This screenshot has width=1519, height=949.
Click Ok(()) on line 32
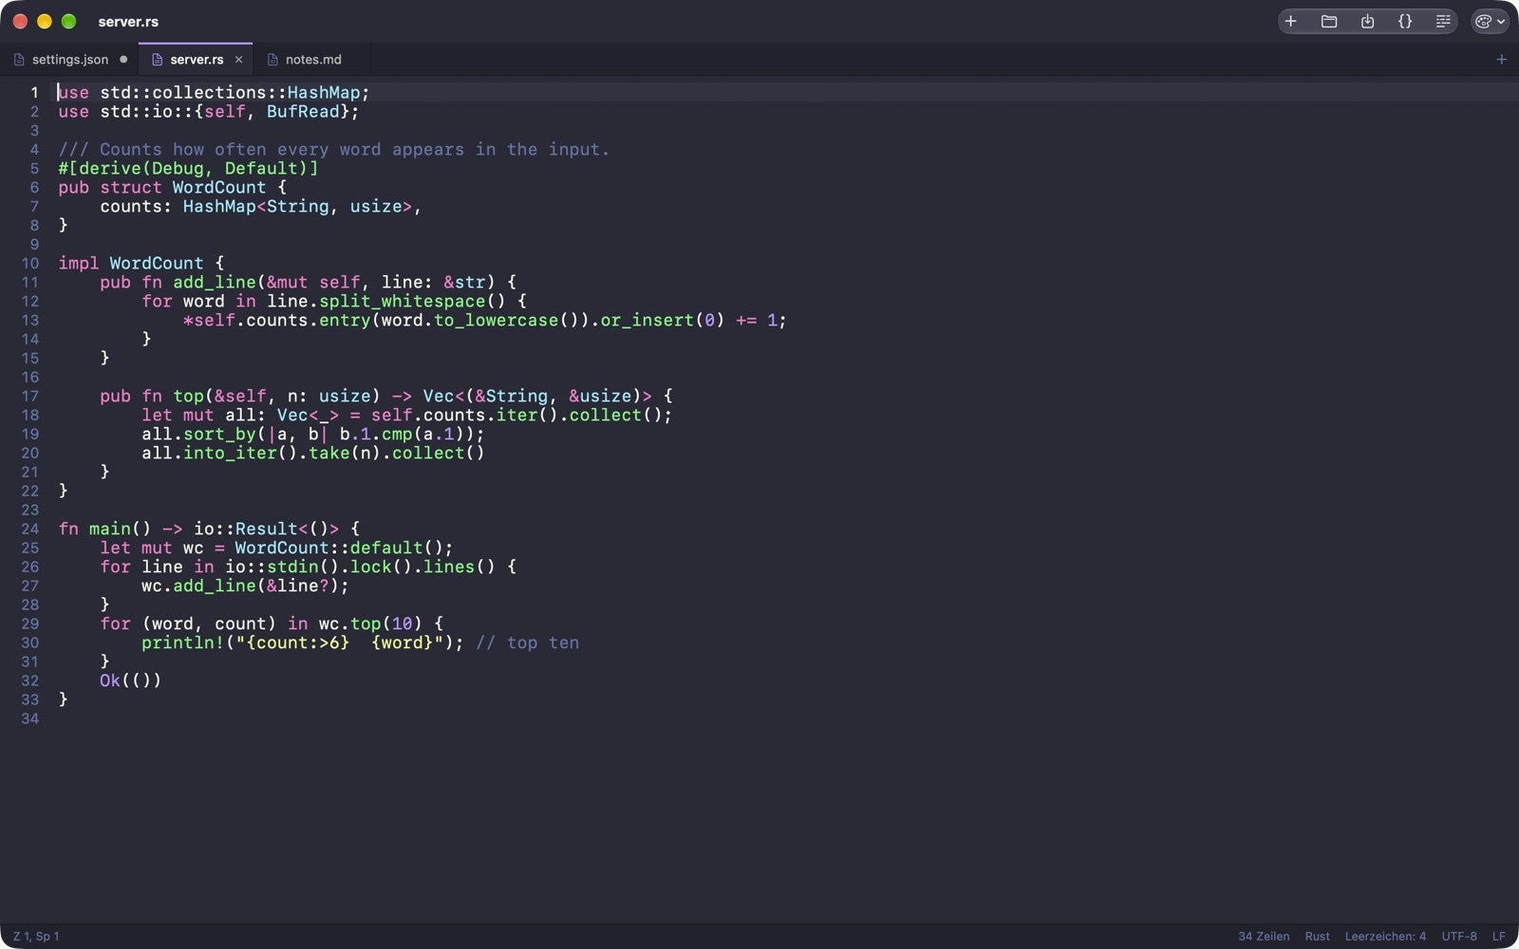(131, 680)
